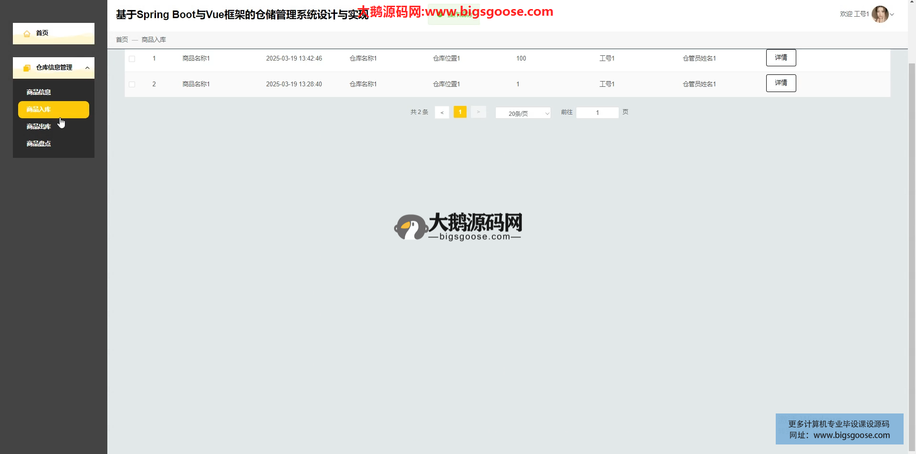
Task: Go to next page arrow
Action: coord(478,112)
